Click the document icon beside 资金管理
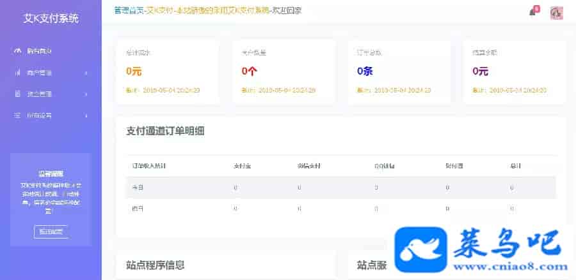This screenshot has width=576, height=280. (17, 94)
